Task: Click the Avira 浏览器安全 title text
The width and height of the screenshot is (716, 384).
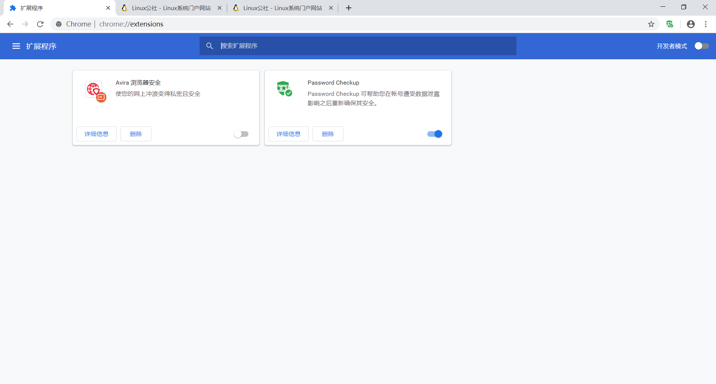Action: 138,83
